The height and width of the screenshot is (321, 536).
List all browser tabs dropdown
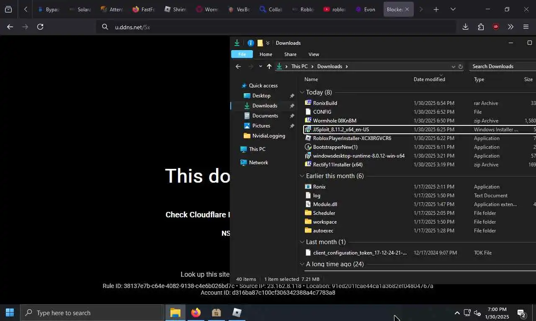tap(453, 9)
